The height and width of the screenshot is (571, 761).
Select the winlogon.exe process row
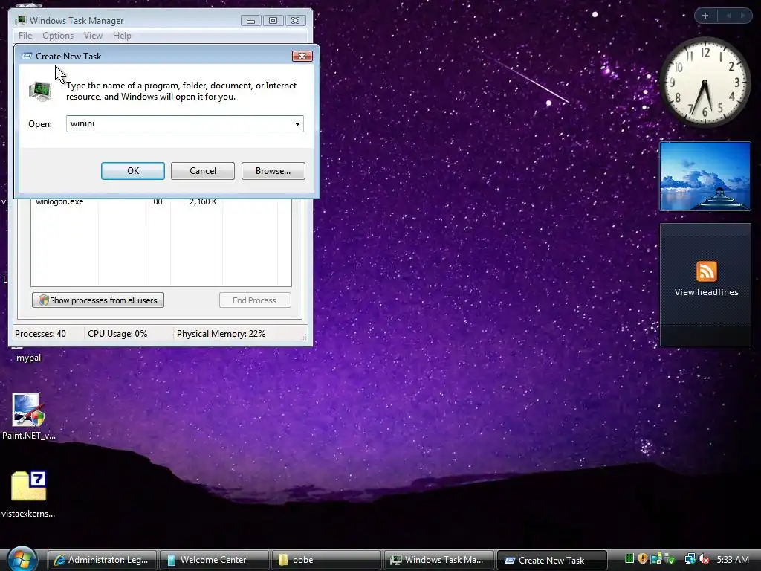click(161, 201)
